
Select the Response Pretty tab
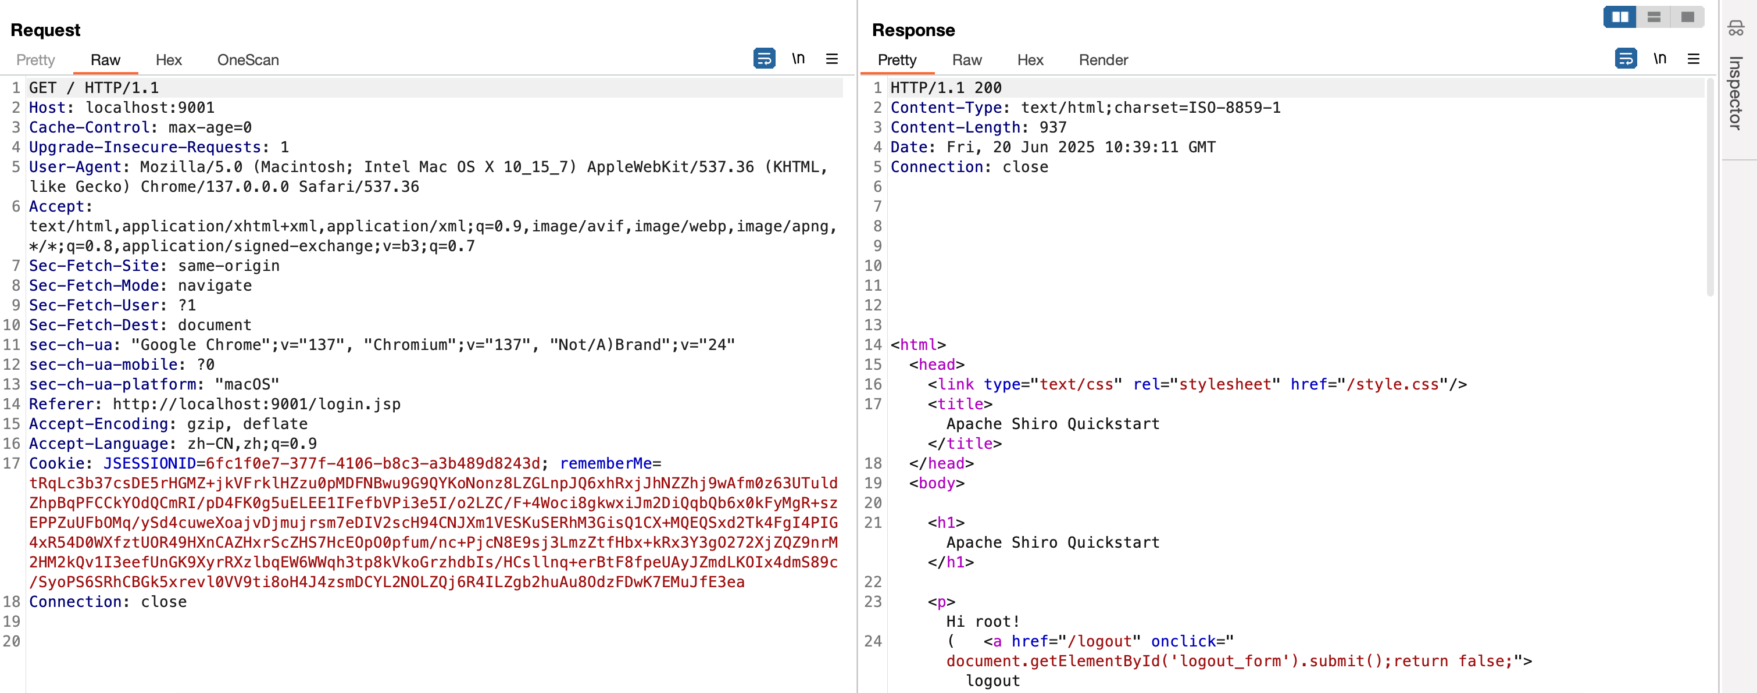tap(897, 60)
